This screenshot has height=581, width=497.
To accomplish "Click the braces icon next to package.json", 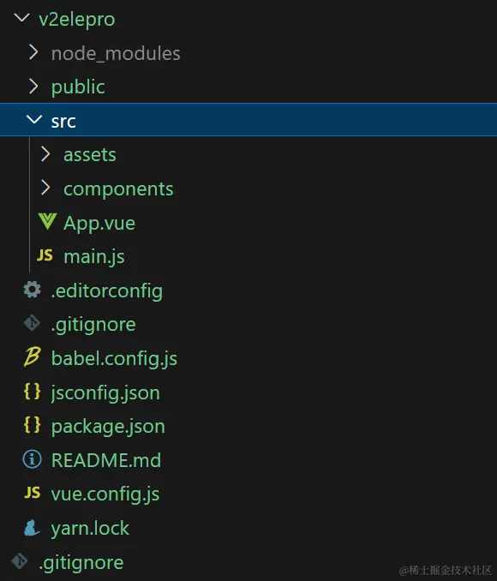I will pos(32,425).
